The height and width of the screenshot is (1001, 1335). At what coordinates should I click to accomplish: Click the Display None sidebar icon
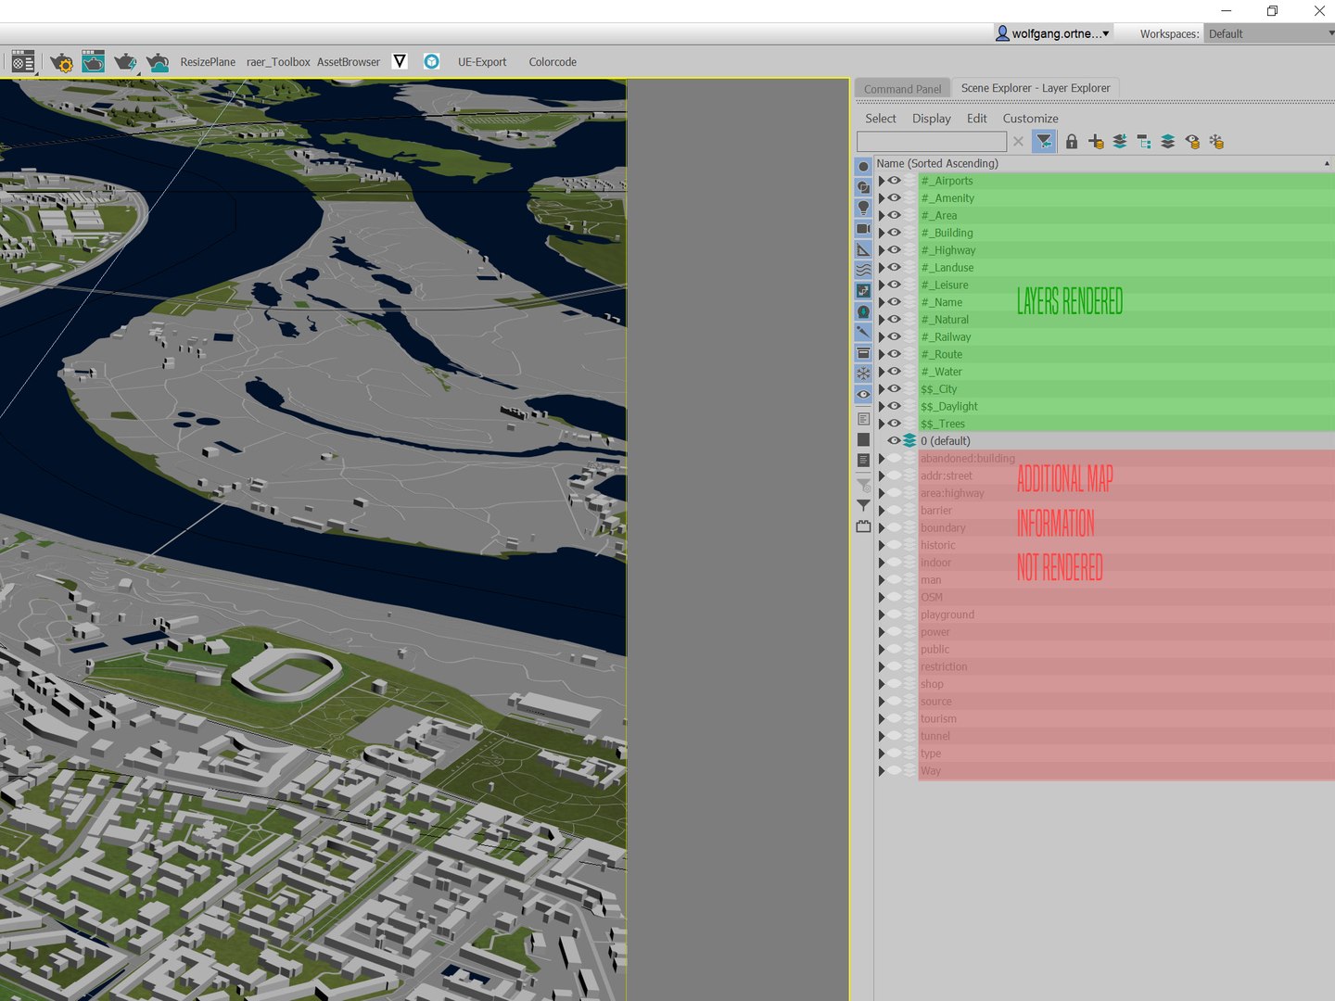click(863, 439)
